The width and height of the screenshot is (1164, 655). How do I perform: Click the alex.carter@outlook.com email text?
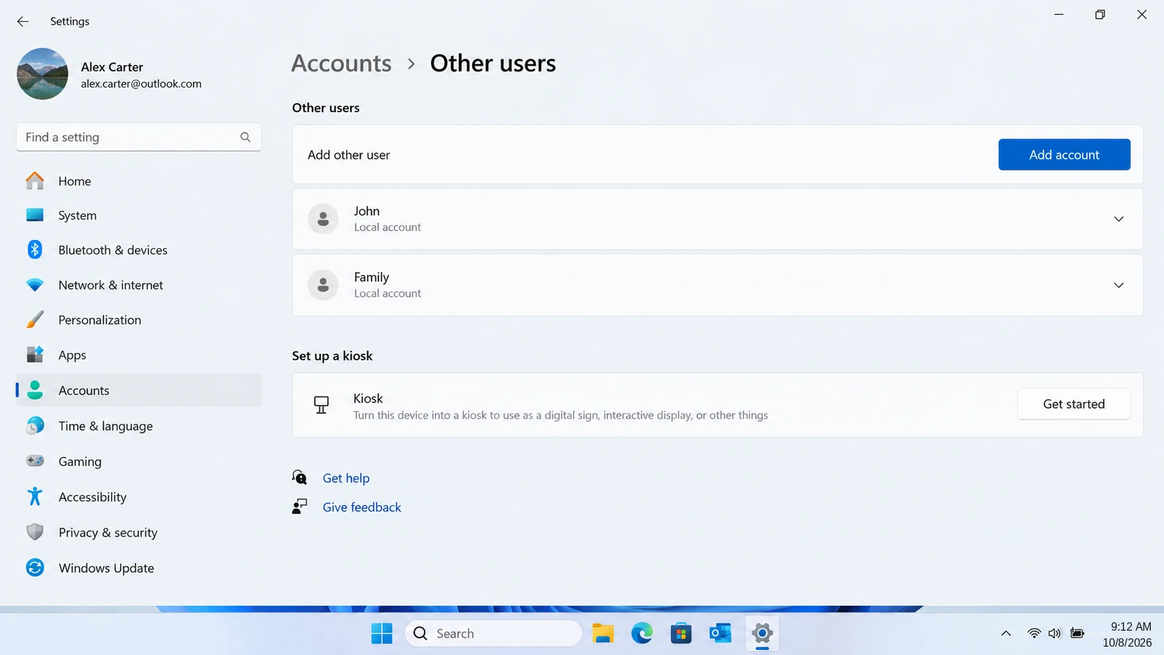[x=141, y=84]
